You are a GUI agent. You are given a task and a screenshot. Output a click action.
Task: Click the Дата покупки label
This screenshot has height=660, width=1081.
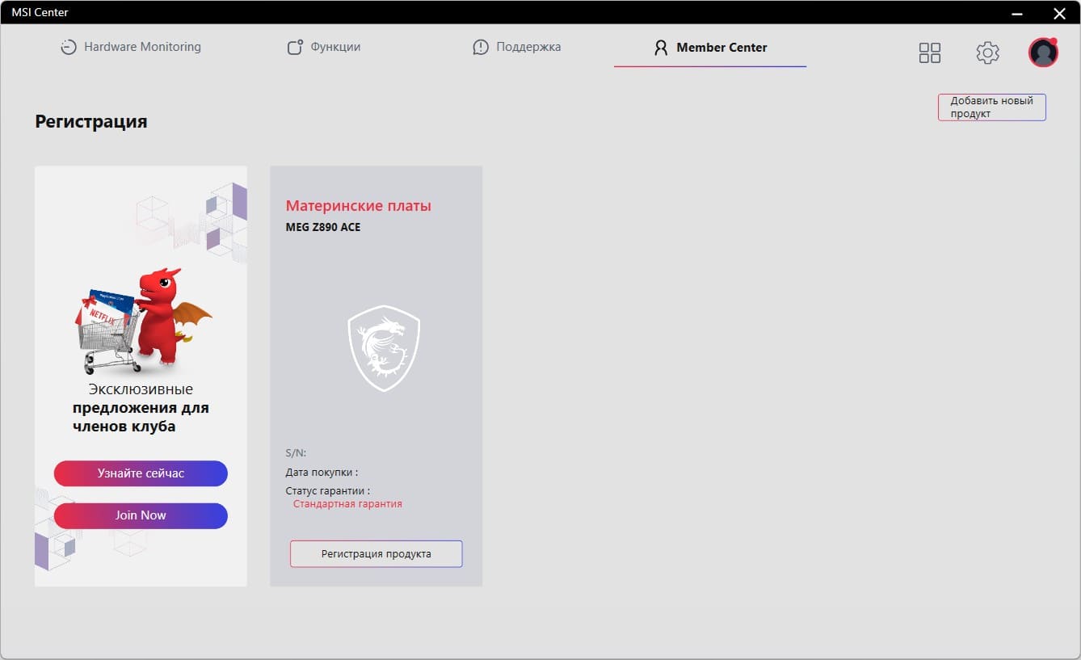pos(322,473)
